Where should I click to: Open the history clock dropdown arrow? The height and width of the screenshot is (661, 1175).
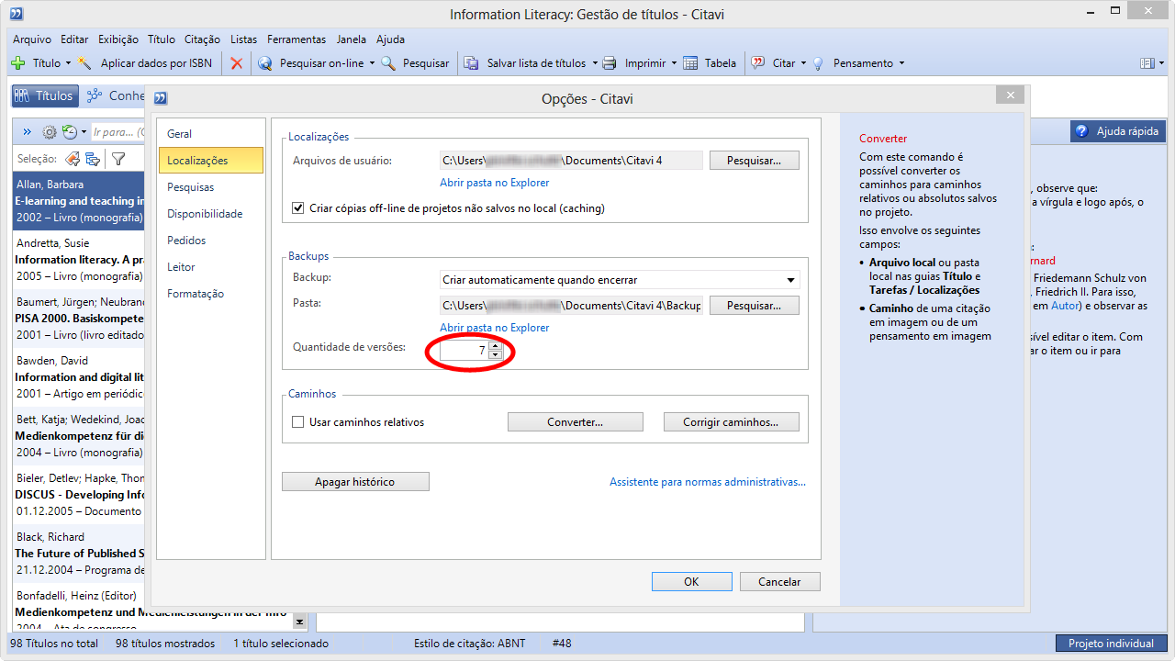(x=84, y=132)
